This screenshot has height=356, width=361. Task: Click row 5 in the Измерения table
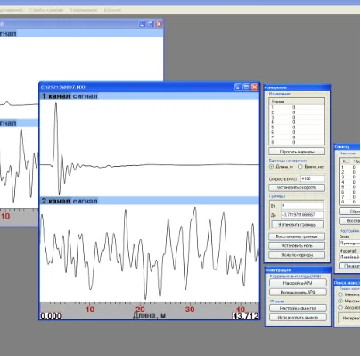click(297, 128)
